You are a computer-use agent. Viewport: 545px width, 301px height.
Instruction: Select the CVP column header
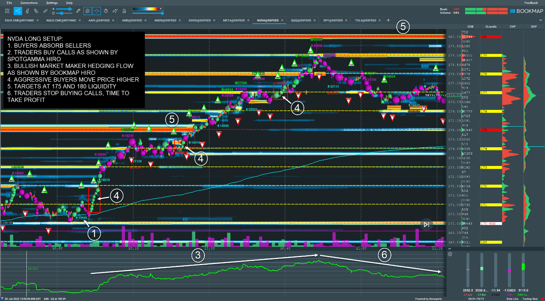click(512, 27)
